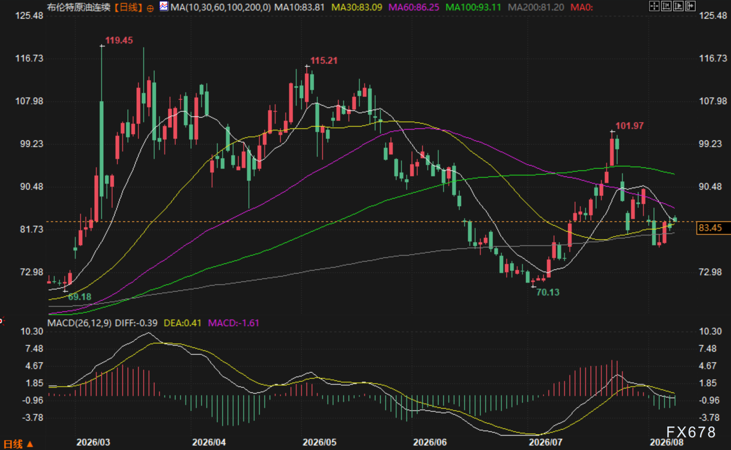
Task: Select the MA100:93.11 legend value
Action: [473, 7]
